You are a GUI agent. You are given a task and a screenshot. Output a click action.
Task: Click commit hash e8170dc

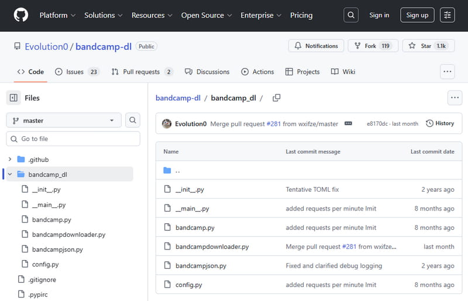[x=377, y=123]
